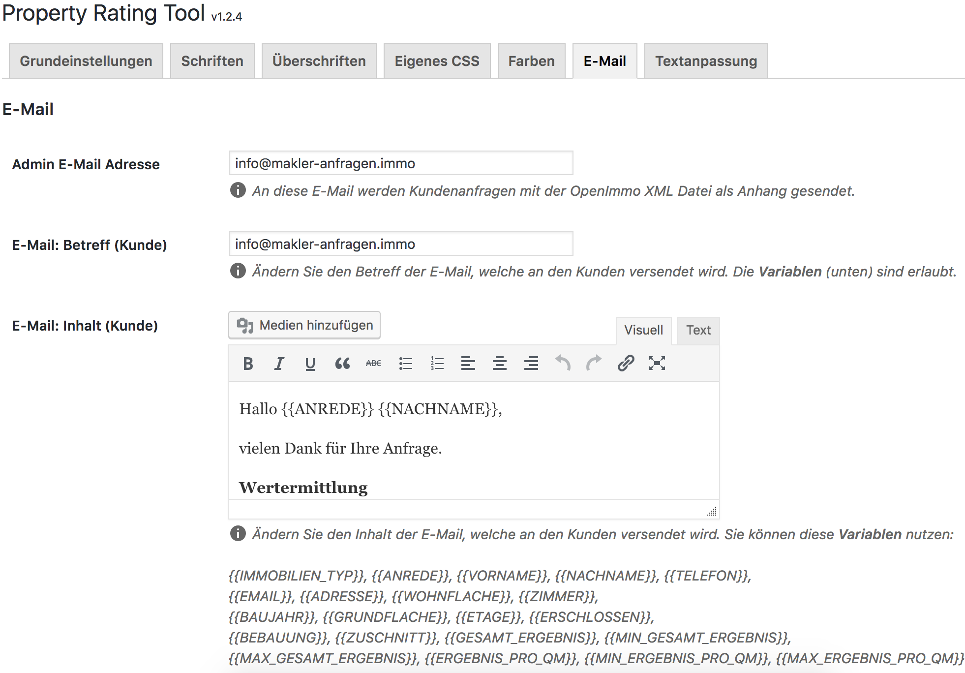965x673 pixels.
Task: Switch editor to Text mode
Action: [698, 330]
